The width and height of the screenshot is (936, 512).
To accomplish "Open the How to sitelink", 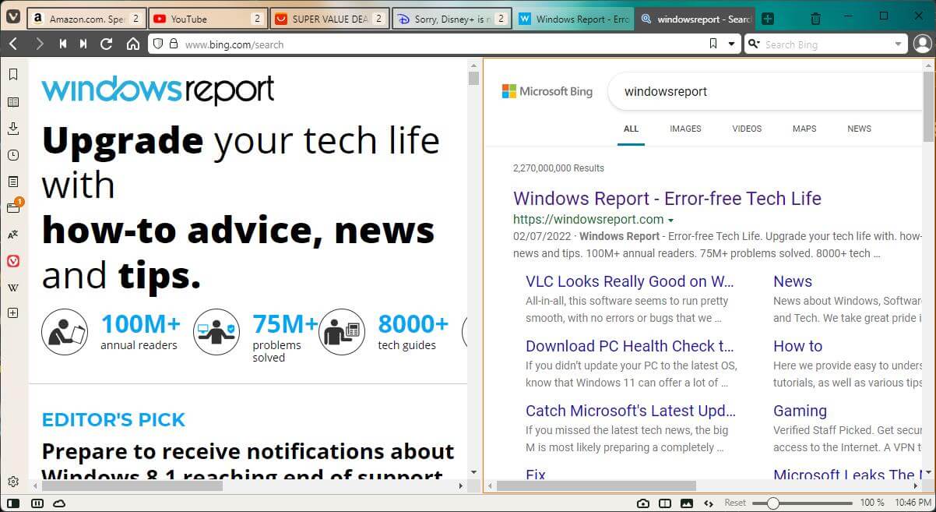I will coord(797,346).
